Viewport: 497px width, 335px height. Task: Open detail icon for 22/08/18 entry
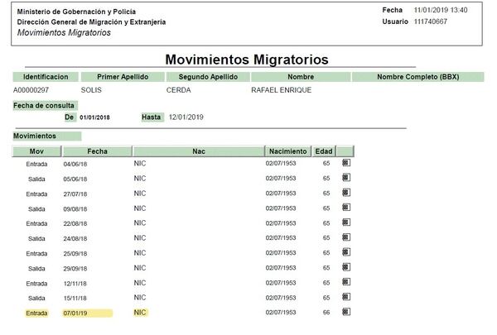coord(346,223)
